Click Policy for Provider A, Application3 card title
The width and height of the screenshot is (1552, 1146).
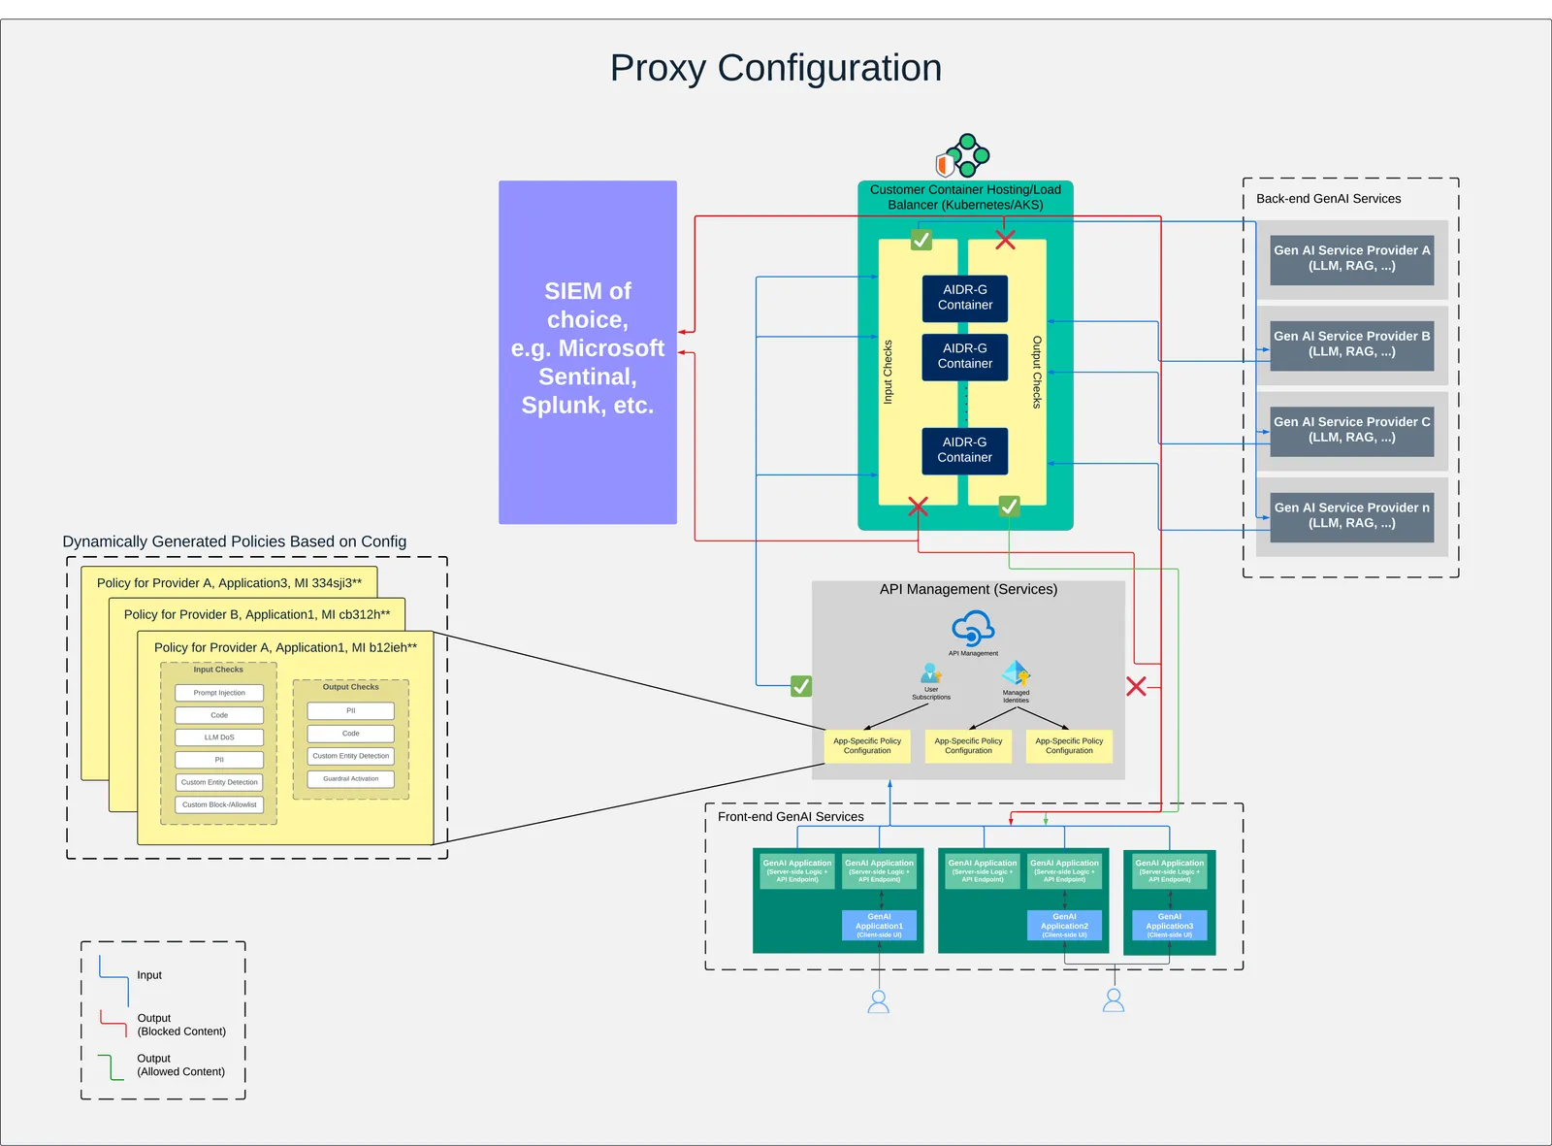click(229, 583)
